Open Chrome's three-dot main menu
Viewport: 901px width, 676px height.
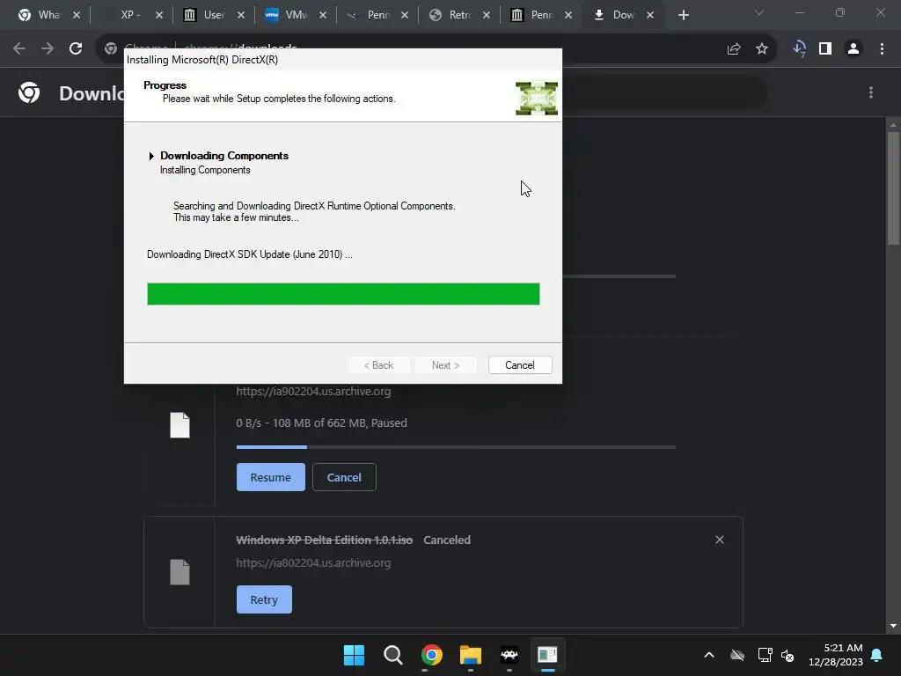tap(882, 49)
